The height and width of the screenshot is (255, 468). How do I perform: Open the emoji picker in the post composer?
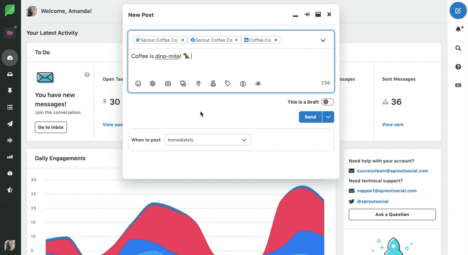click(138, 83)
